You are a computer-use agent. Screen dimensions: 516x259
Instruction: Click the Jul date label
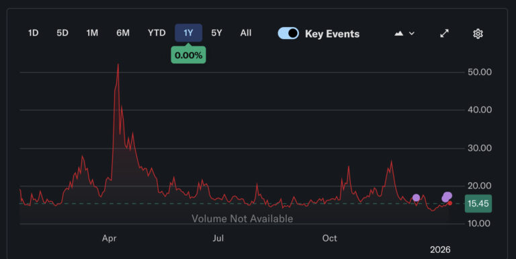coord(218,238)
